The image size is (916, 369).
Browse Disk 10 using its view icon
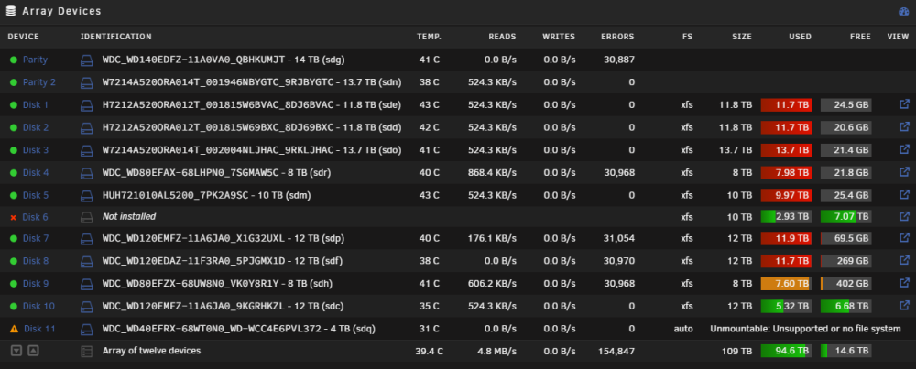click(904, 305)
